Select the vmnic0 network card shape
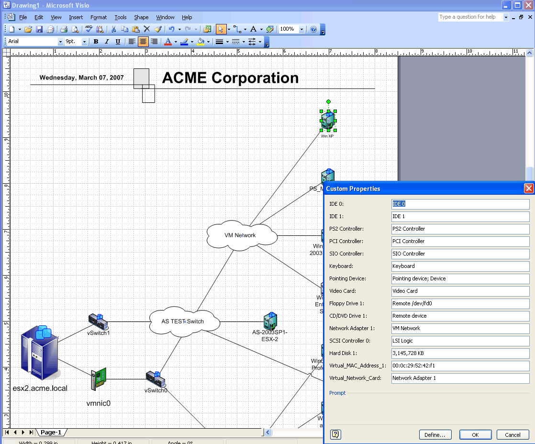The width and height of the screenshot is (535, 444). click(x=99, y=378)
